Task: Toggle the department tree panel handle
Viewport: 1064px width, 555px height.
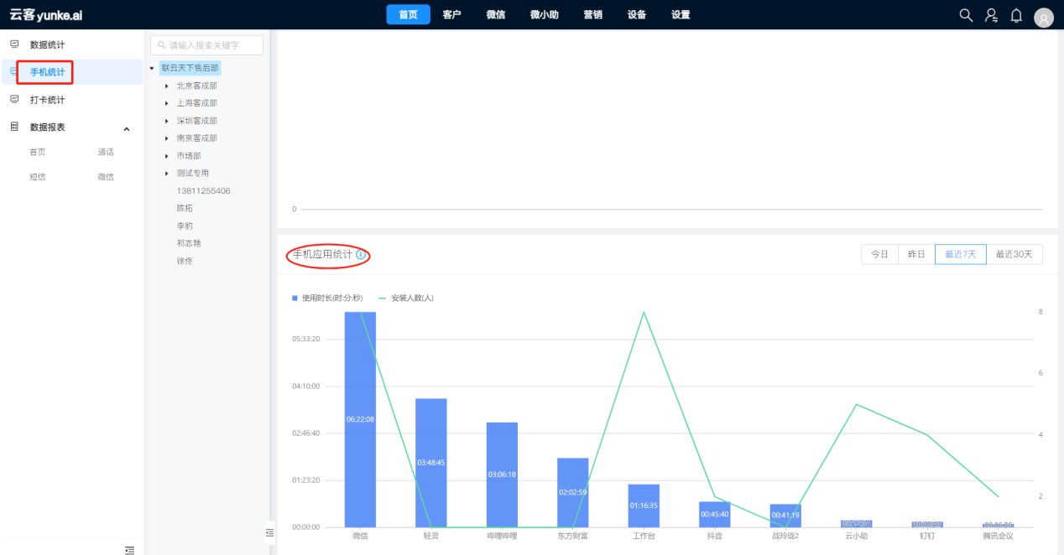Action: pos(269,532)
